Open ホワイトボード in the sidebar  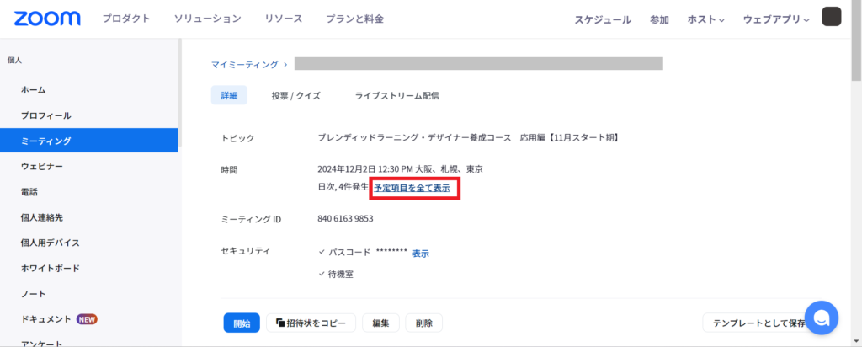click(51, 269)
